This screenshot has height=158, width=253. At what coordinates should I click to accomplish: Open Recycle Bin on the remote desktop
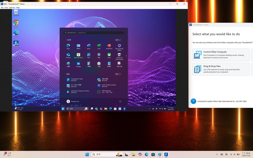tap(16, 12)
